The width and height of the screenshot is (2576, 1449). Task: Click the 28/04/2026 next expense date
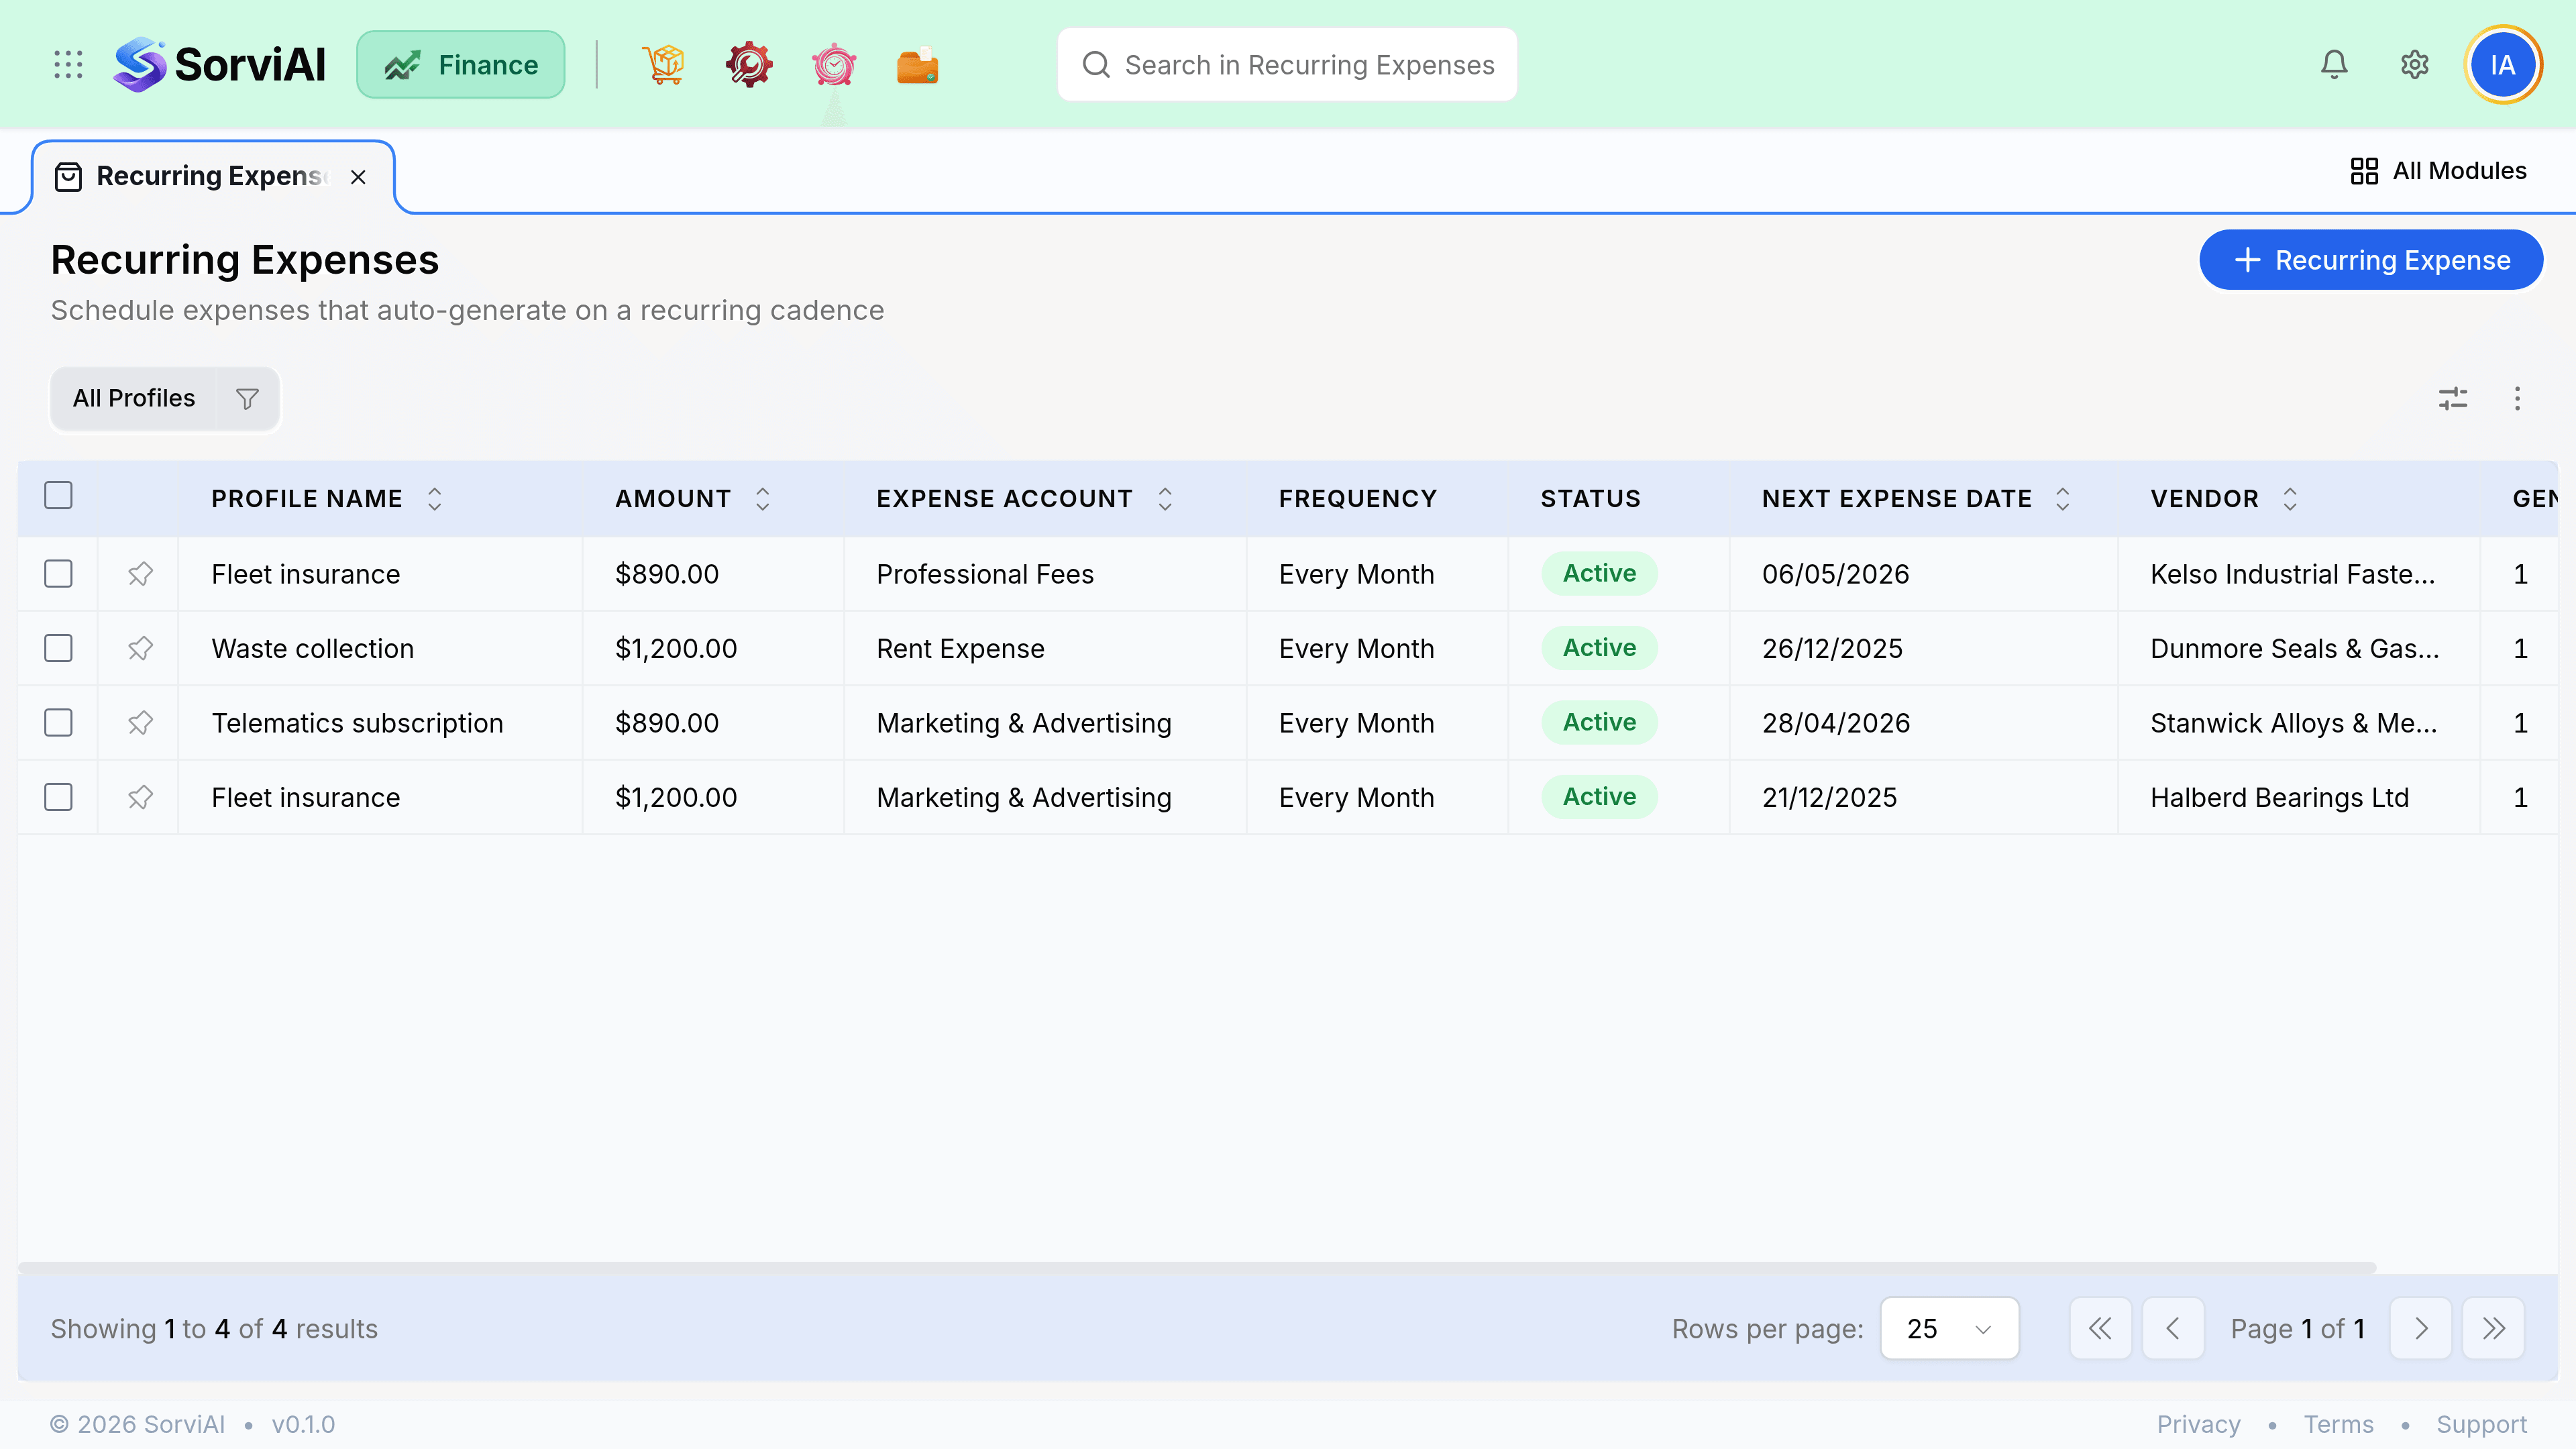(x=1835, y=723)
